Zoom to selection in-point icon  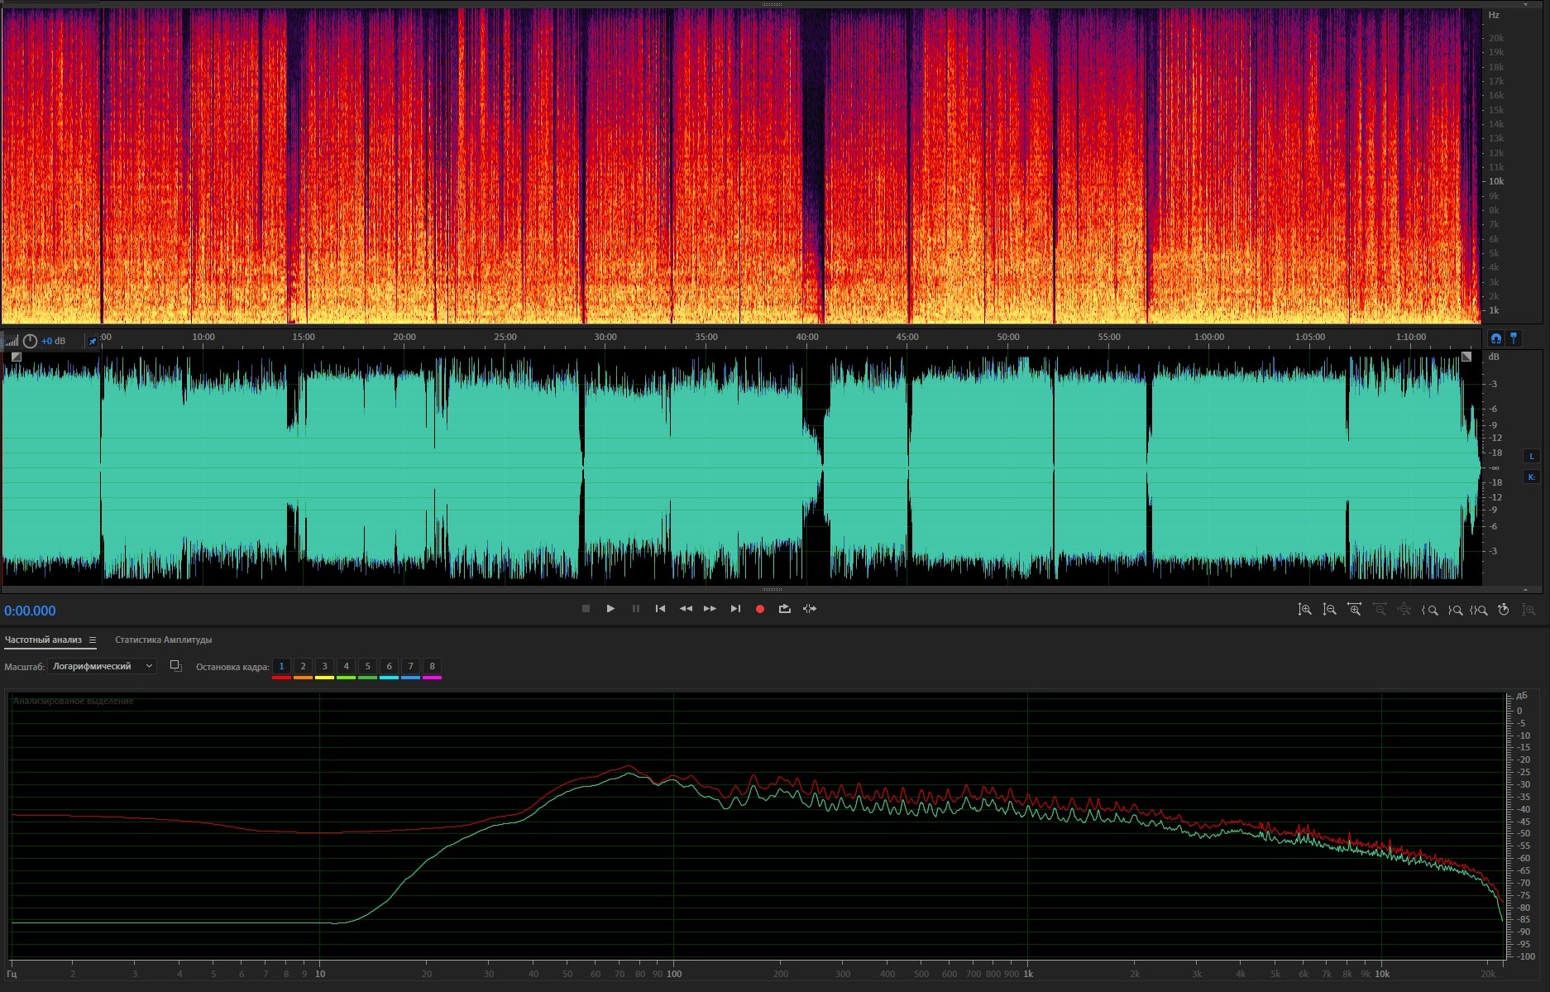[1429, 610]
